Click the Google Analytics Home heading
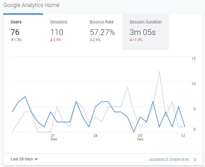205x167 pixels. click(x=31, y=5)
